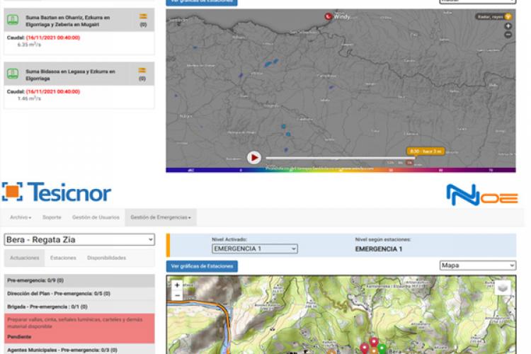Open the Bera - Regata Zia plan dropdown
The height and width of the screenshot is (354, 531).
click(x=79, y=239)
